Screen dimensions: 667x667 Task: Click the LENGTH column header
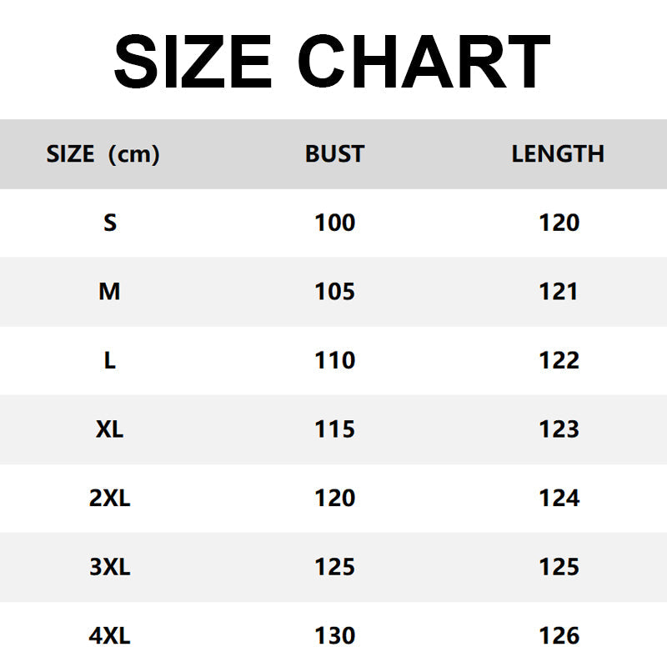click(558, 154)
